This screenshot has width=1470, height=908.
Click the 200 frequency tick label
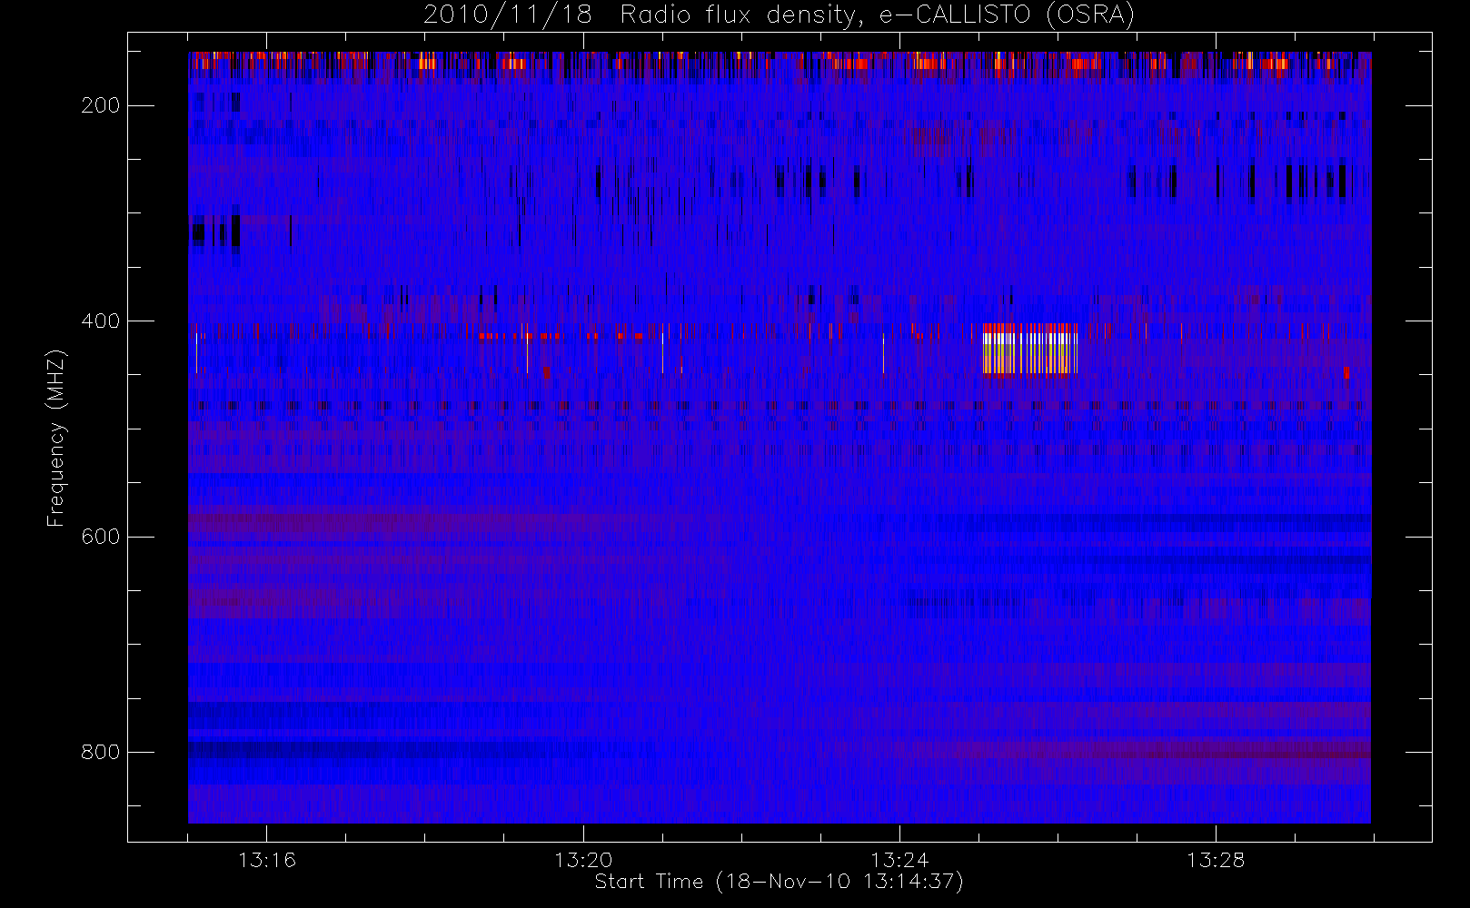(100, 105)
